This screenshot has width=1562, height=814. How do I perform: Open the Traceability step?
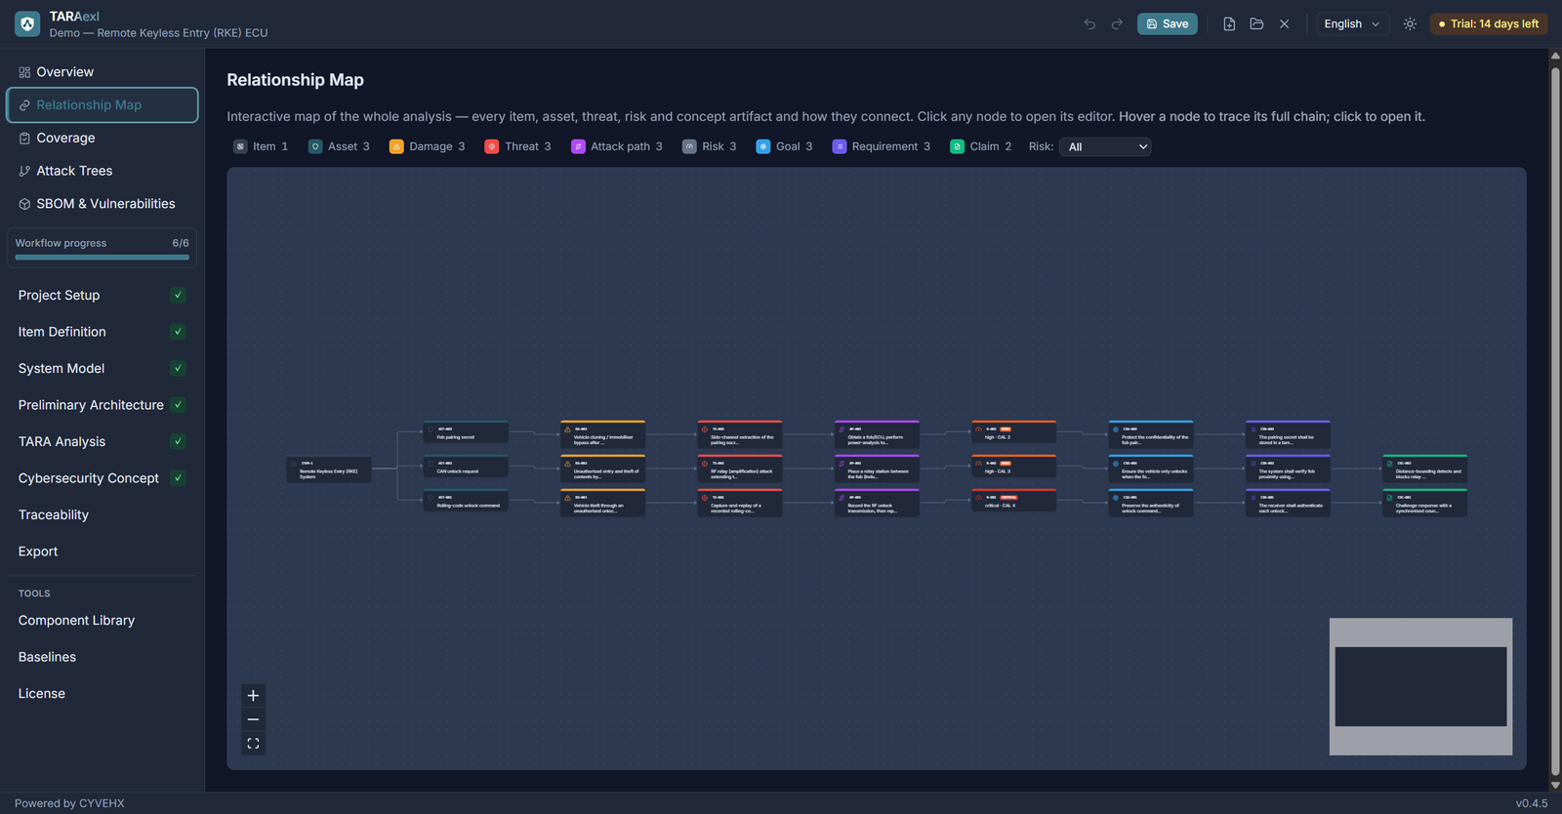[x=103, y=514]
